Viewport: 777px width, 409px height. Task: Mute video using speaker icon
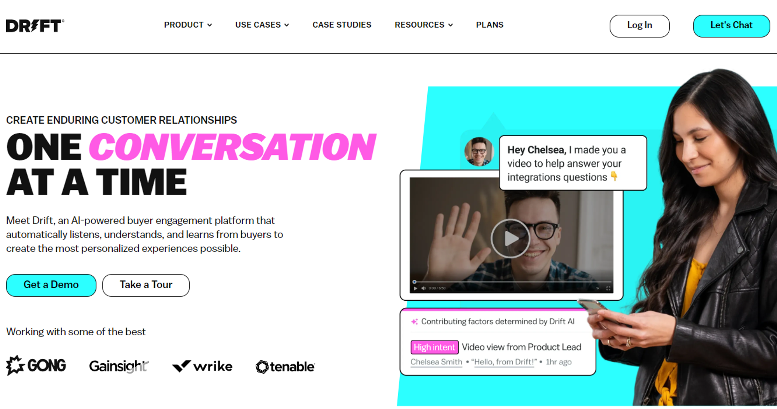pyautogui.click(x=423, y=288)
